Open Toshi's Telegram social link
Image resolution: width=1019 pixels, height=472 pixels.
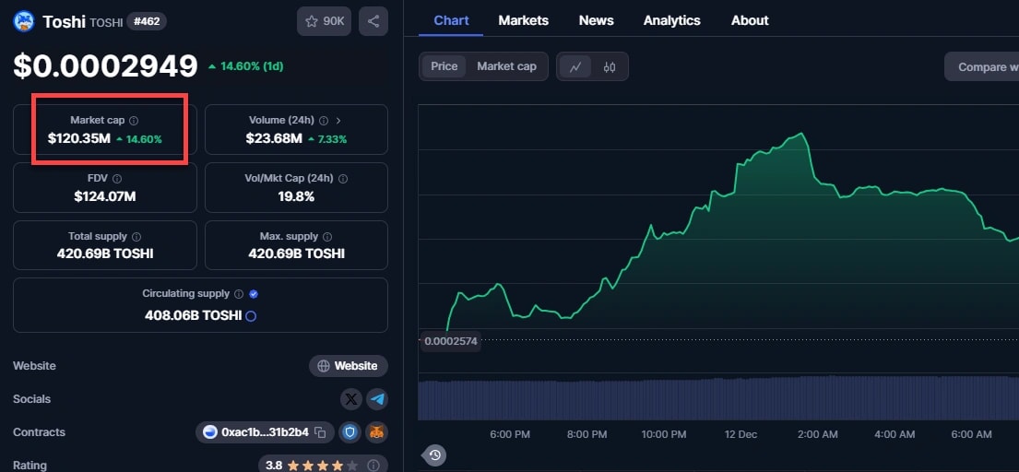point(377,399)
